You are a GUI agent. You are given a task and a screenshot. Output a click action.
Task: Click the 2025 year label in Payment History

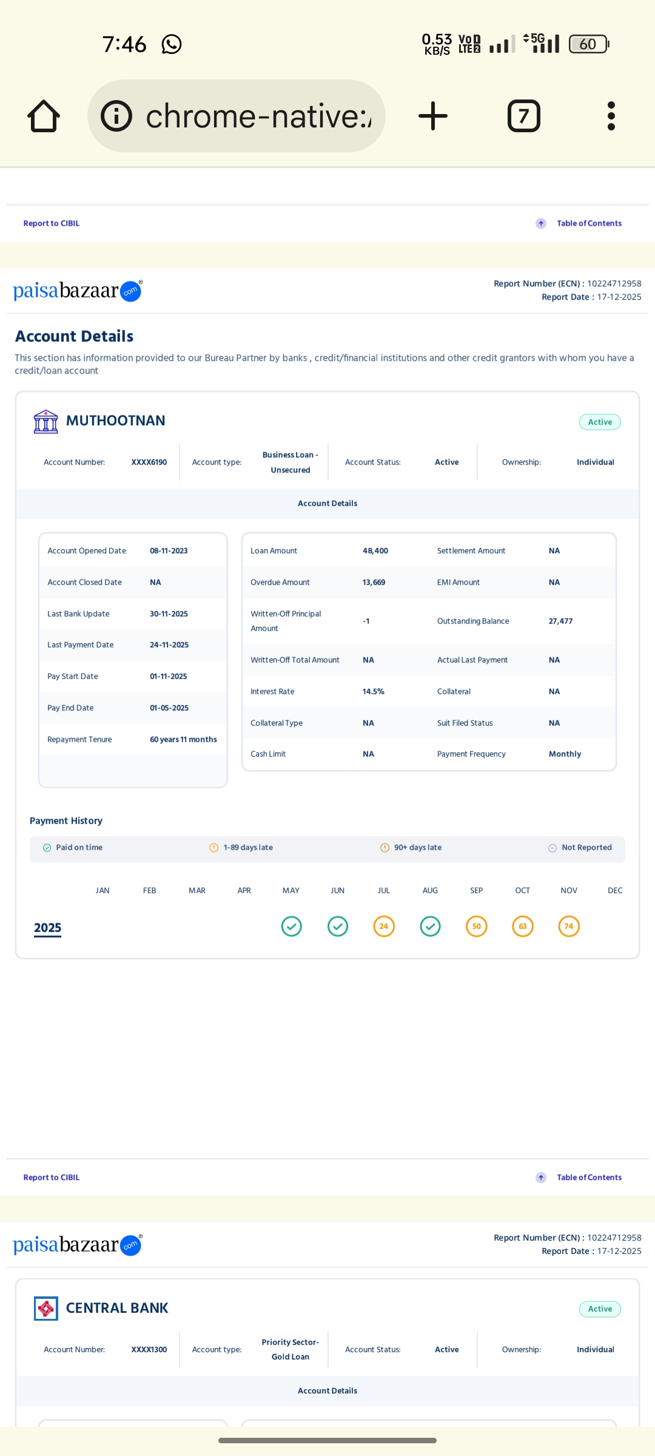click(48, 928)
